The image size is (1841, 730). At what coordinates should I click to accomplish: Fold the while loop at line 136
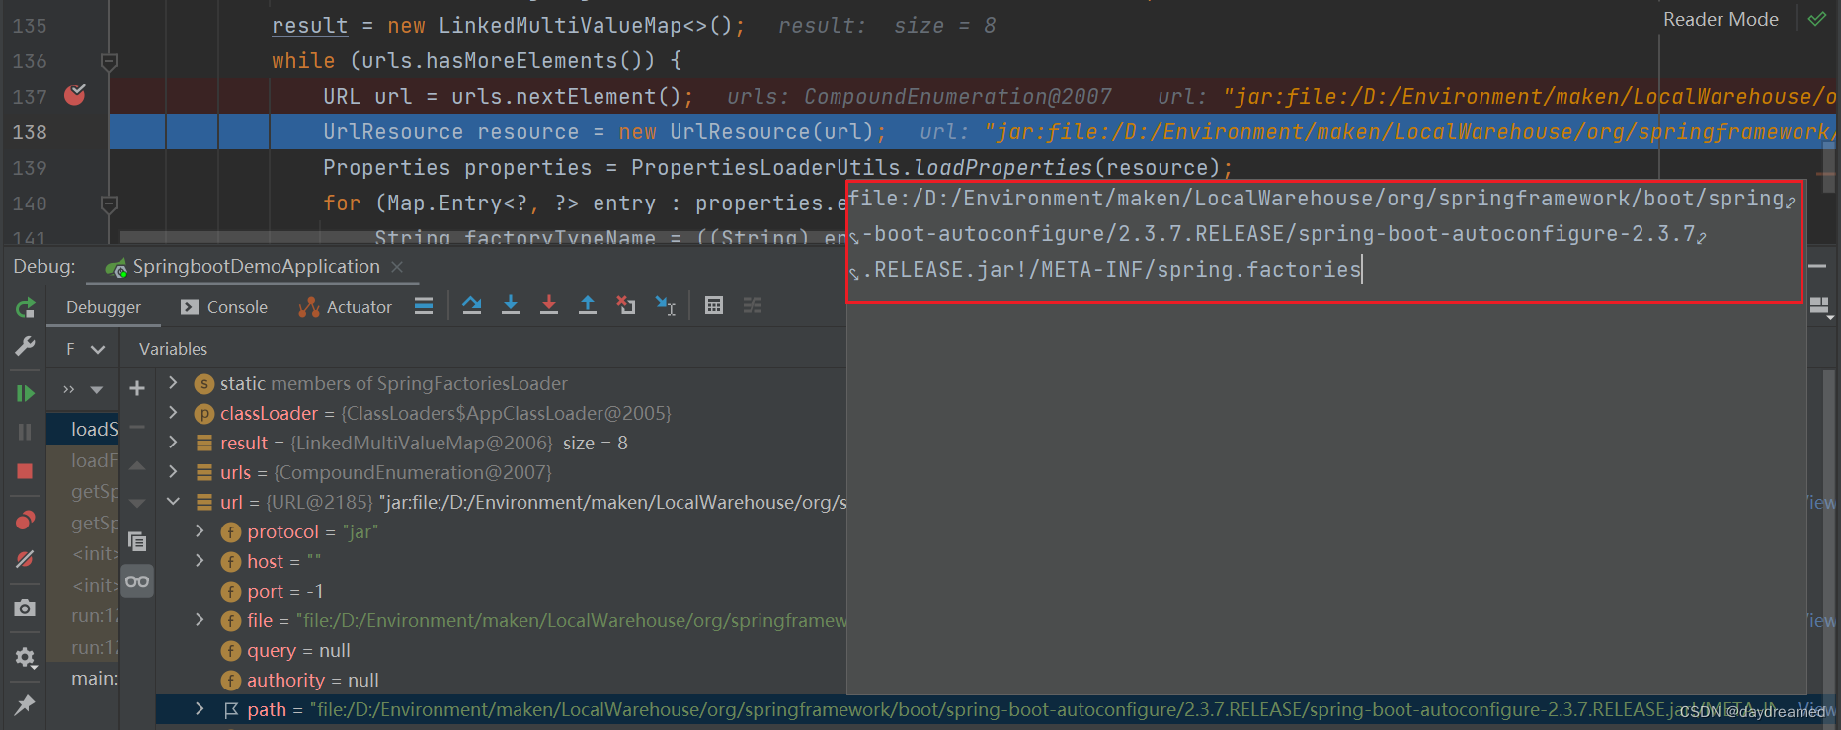pyautogui.click(x=110, y=62)
